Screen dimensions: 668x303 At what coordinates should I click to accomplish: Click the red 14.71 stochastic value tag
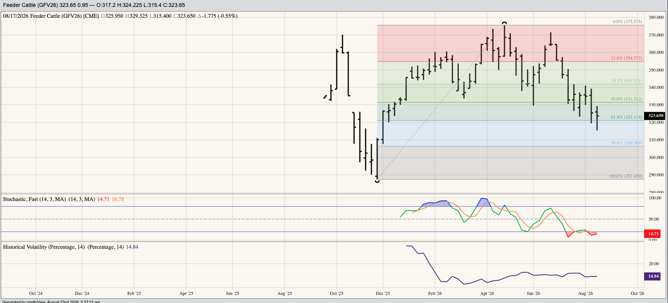point(653,234)
